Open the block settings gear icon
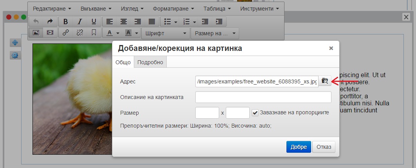This screenshot has width=416, height=168. 15,55
